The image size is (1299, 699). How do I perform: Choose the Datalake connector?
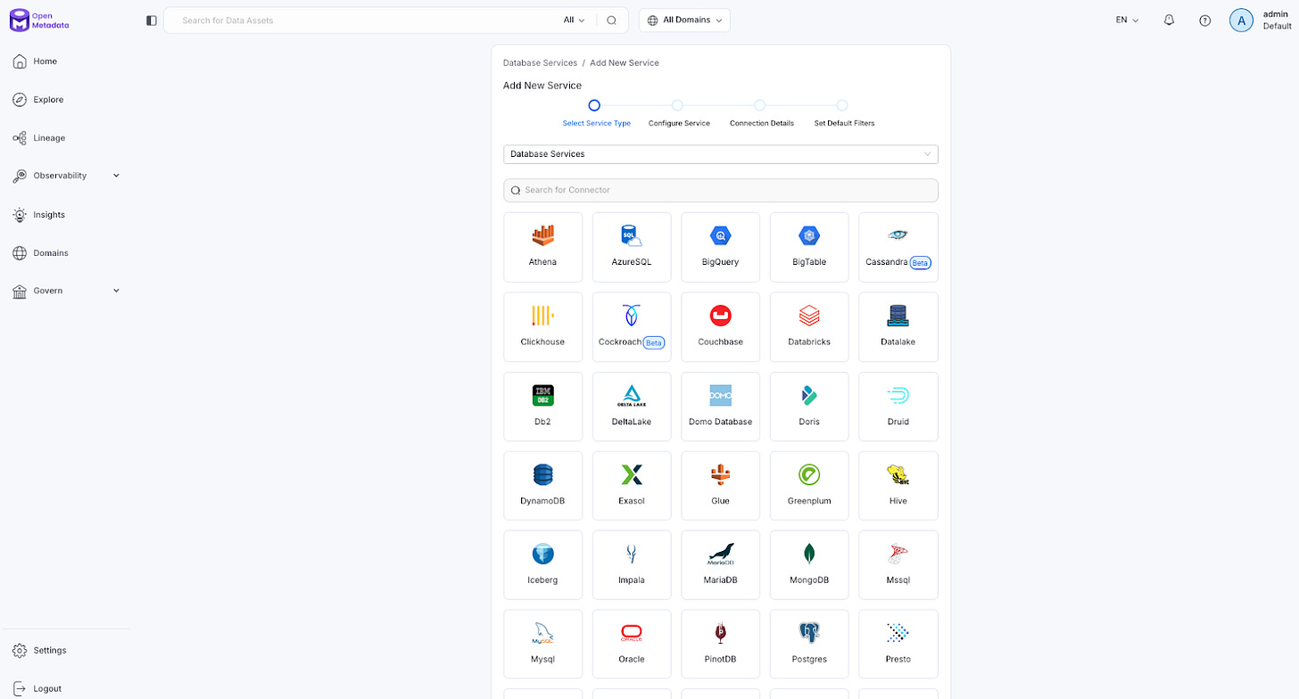click(898, 327)
